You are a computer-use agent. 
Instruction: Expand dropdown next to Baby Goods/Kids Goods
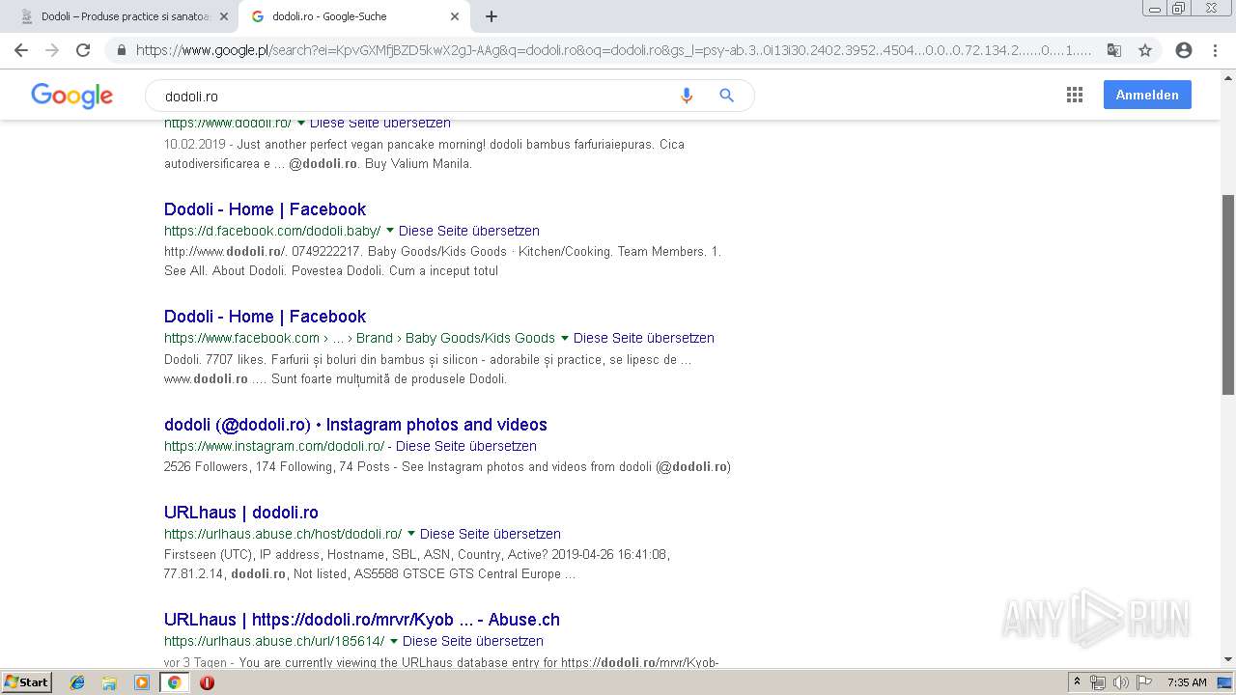(x=565, y=338)
